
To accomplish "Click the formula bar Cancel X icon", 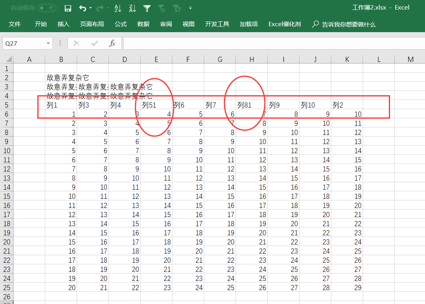I will click(x=76, y=43).
